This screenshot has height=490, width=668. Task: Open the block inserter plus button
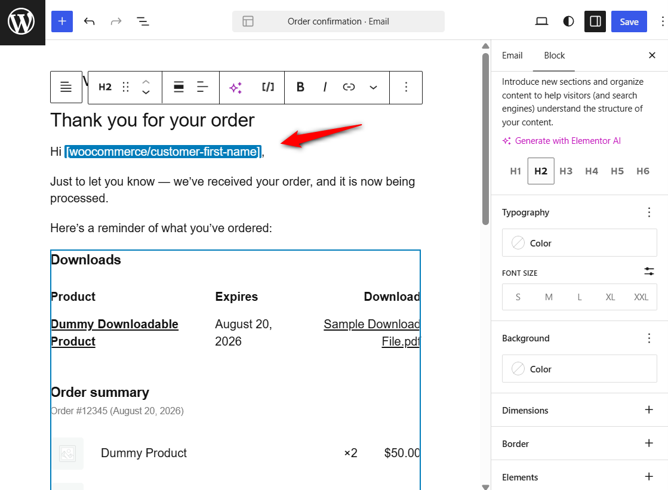click(62, 21)
